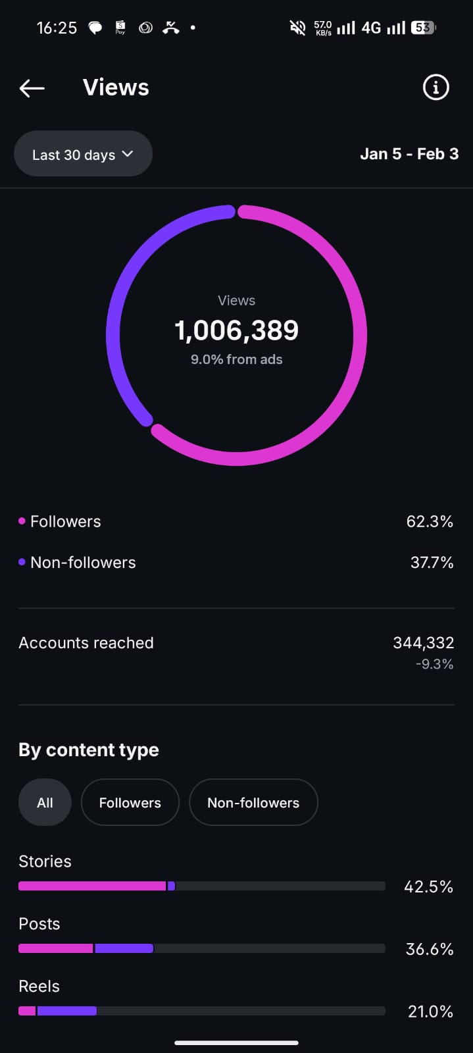This screenshot has height=1053, width=473.
Task: Tap the chat bubble notification icon
Action: [x=95, y=28]
